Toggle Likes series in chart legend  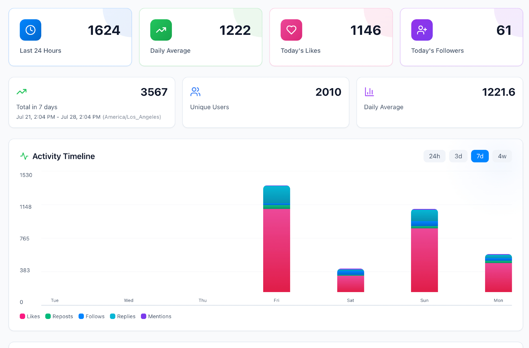[x=30, y=316]
